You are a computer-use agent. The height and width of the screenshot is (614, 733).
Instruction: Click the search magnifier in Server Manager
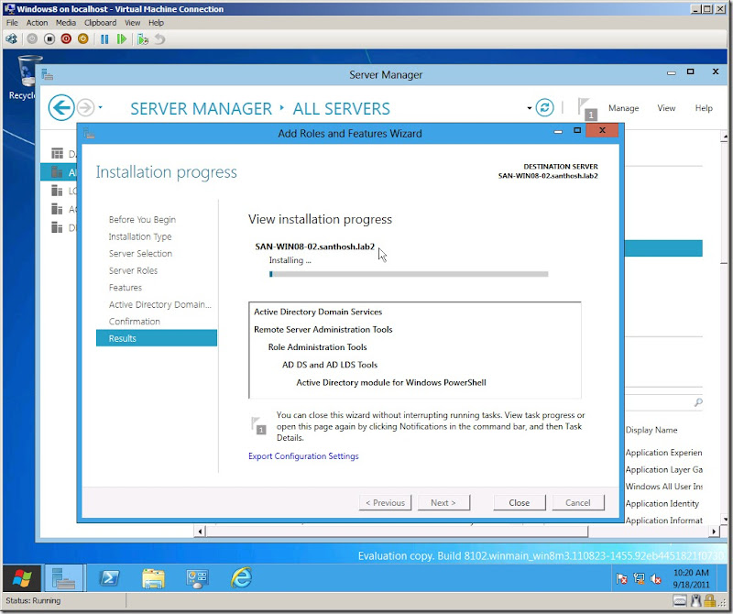pos(698,402)
